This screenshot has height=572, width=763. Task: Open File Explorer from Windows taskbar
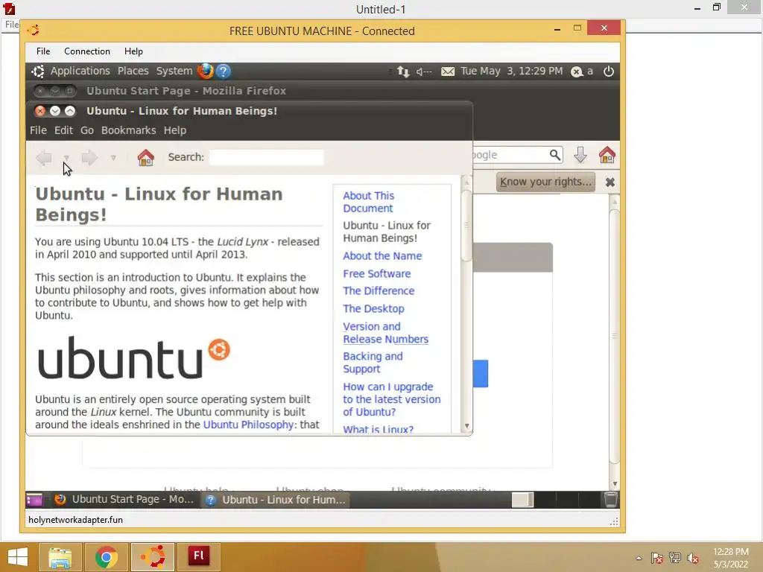click(60, 557)
